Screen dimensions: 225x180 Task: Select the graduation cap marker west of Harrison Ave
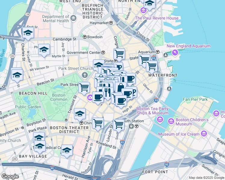point(67,151)
